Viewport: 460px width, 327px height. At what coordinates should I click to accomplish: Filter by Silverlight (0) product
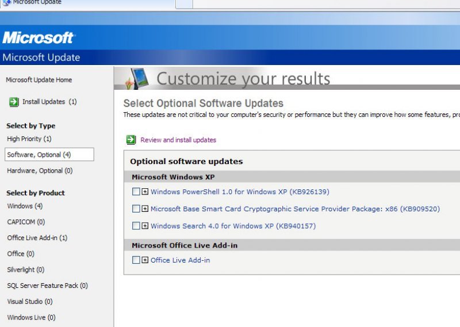(26, 269)
